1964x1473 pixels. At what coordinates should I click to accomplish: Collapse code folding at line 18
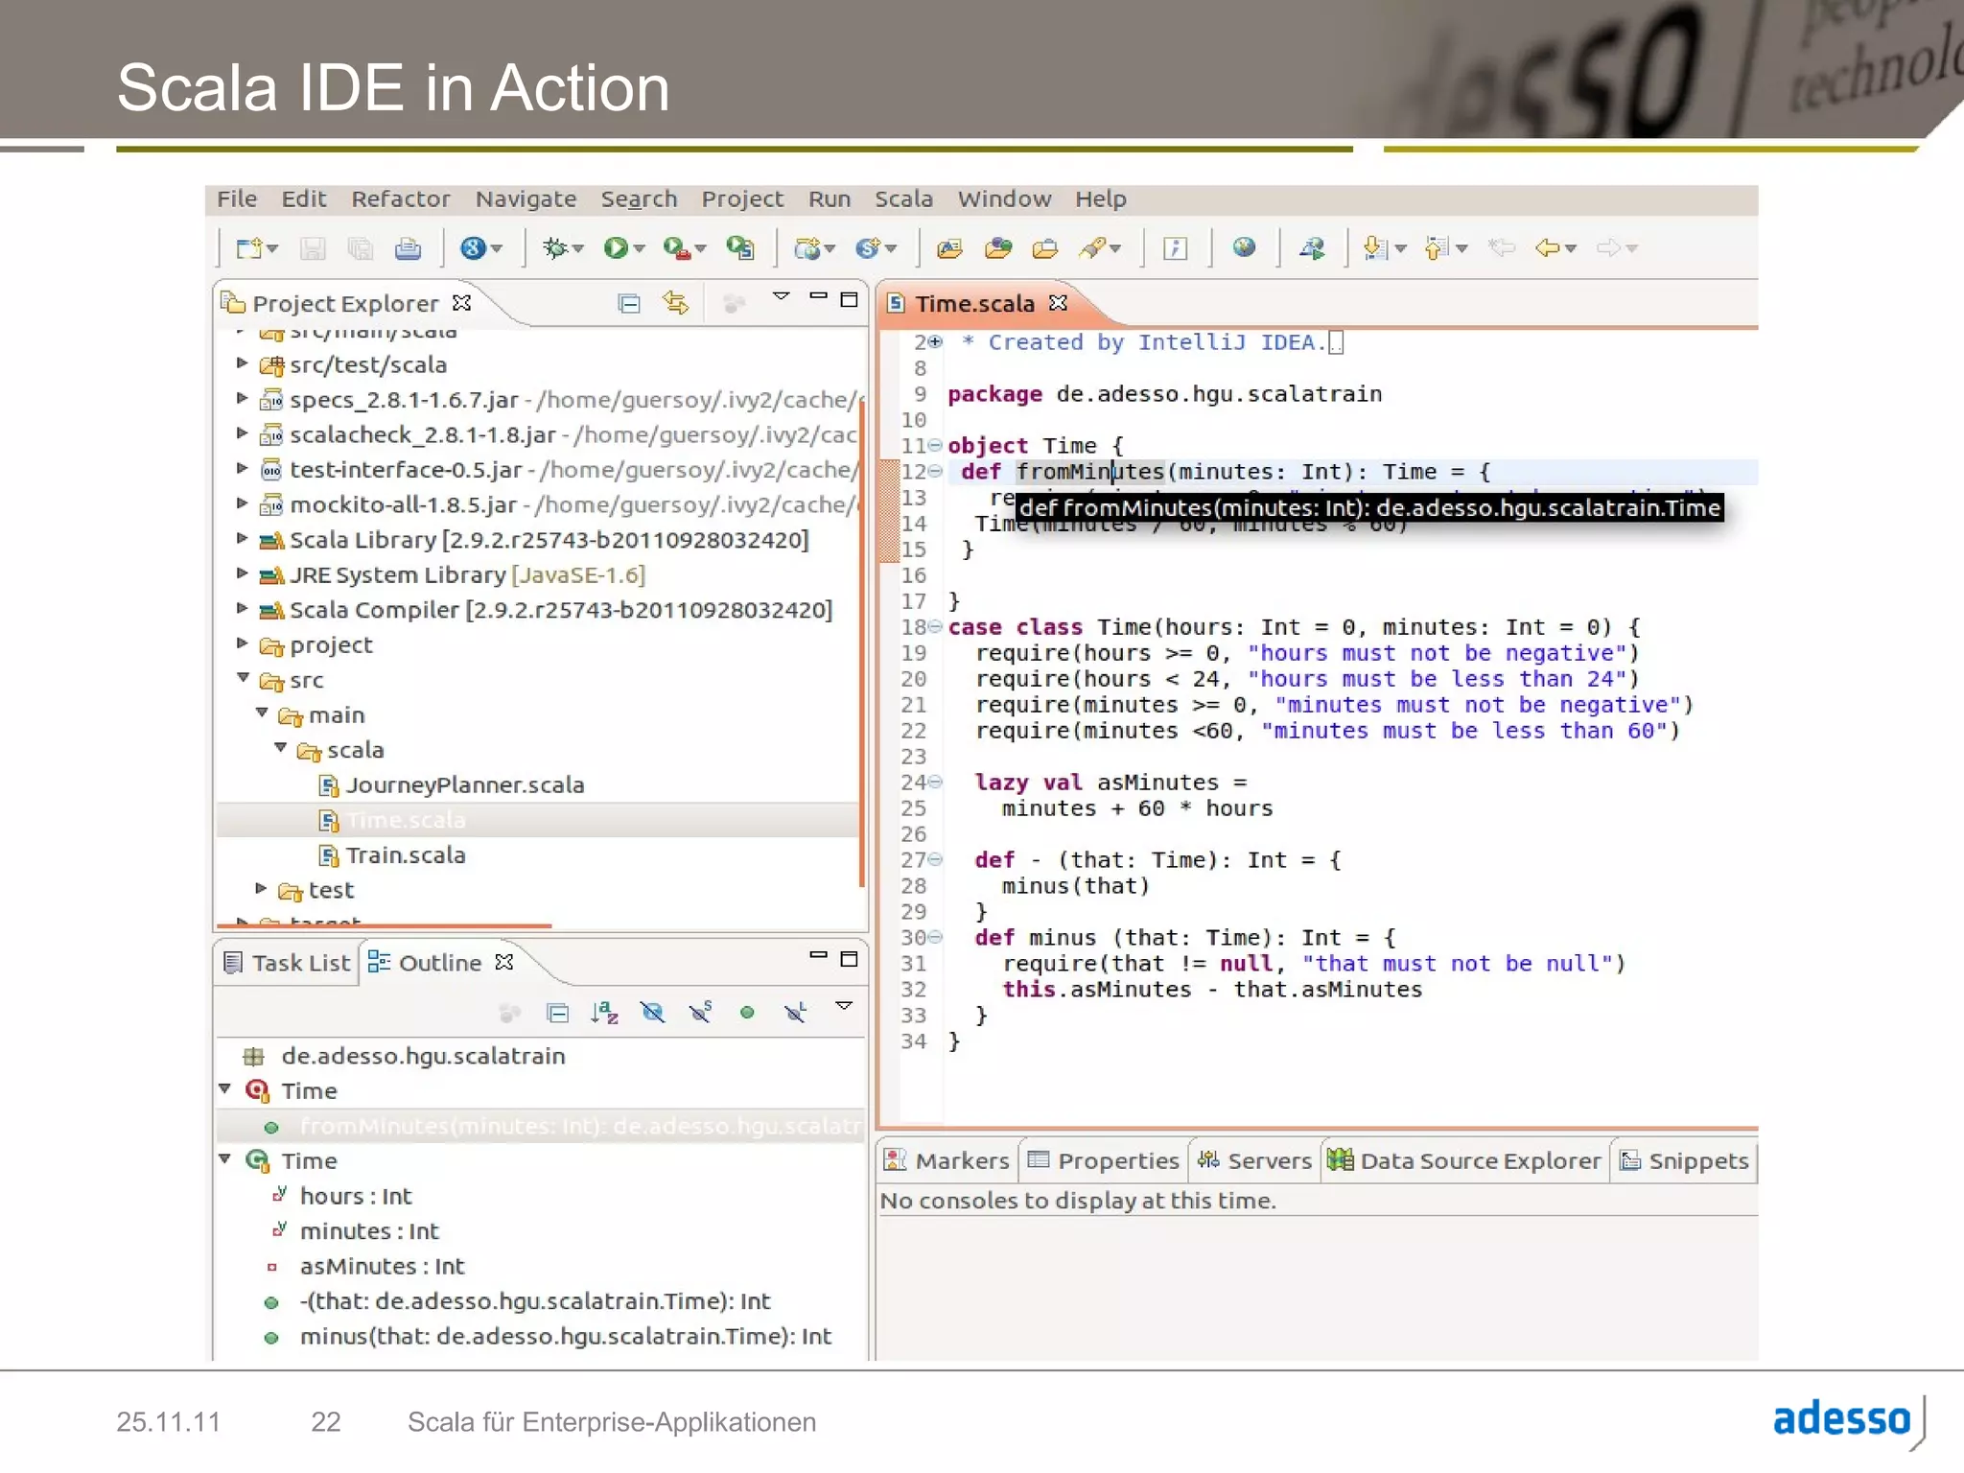click(x=935, y=627)
